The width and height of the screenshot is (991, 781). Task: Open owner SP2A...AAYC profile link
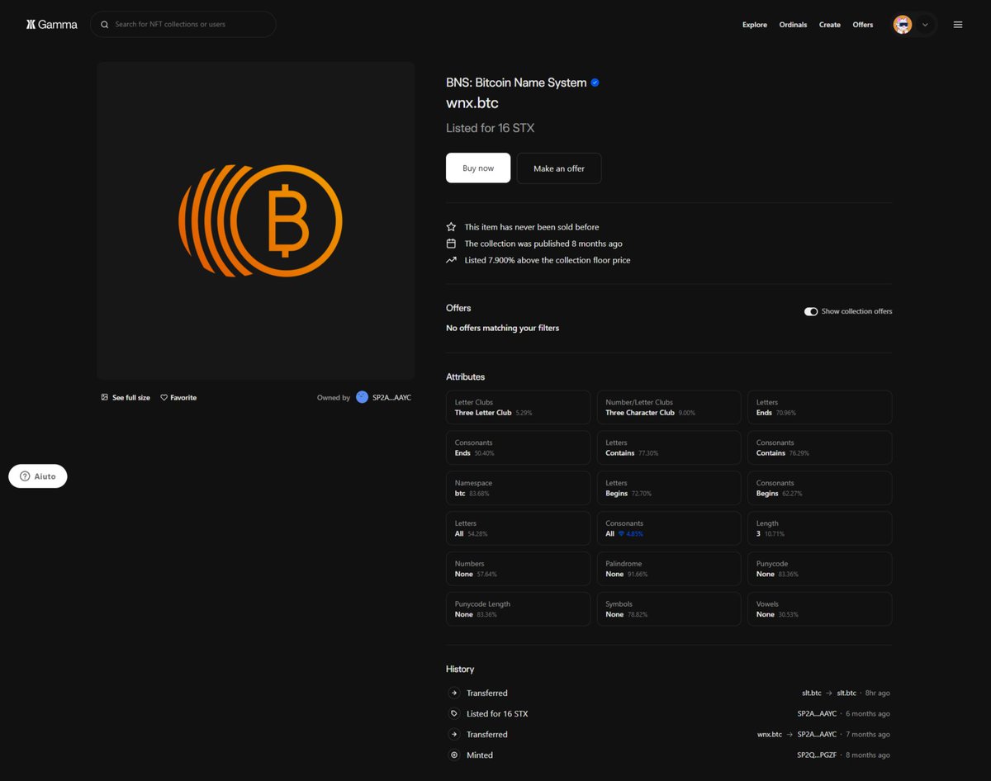coord(391,398)
